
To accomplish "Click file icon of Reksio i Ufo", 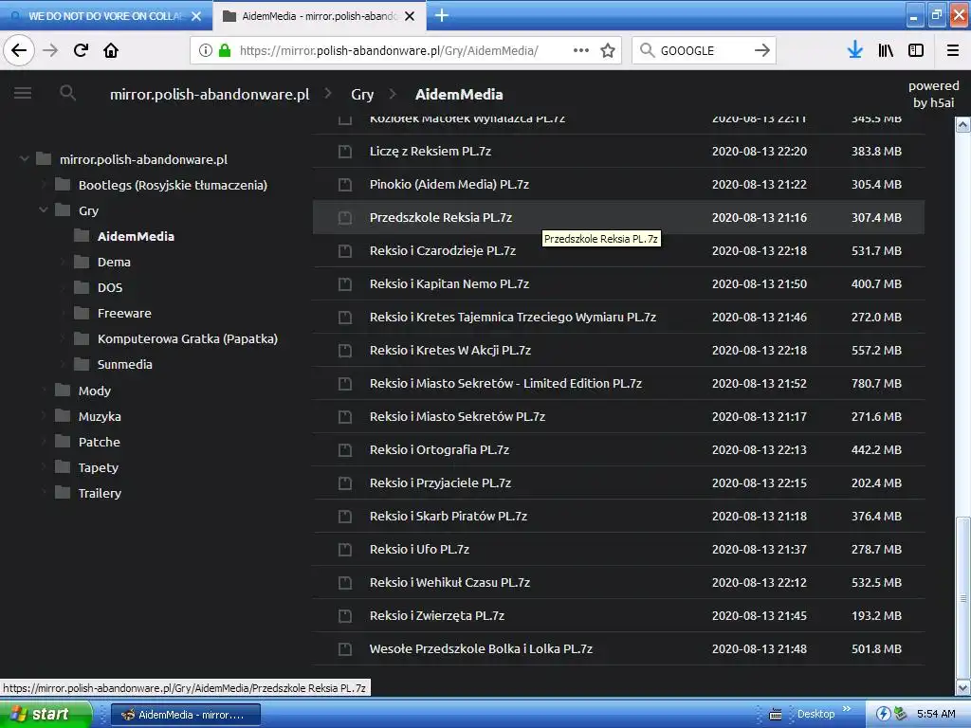I will (345, 549).
